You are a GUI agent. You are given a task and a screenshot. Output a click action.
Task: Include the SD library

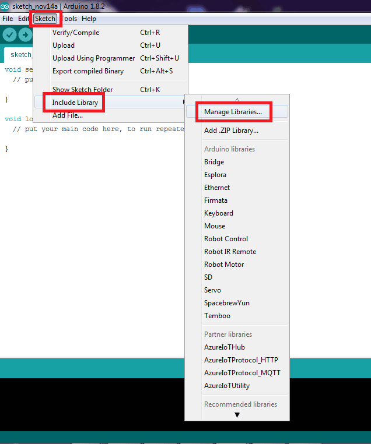point(237,277)
